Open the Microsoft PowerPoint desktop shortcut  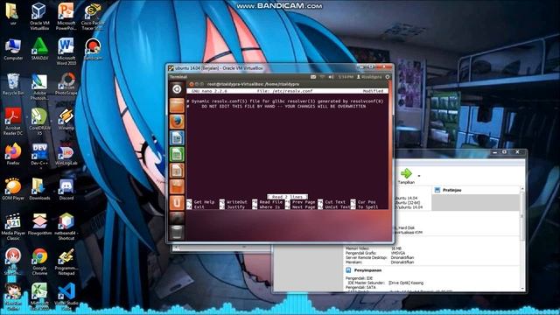[66, 16]
